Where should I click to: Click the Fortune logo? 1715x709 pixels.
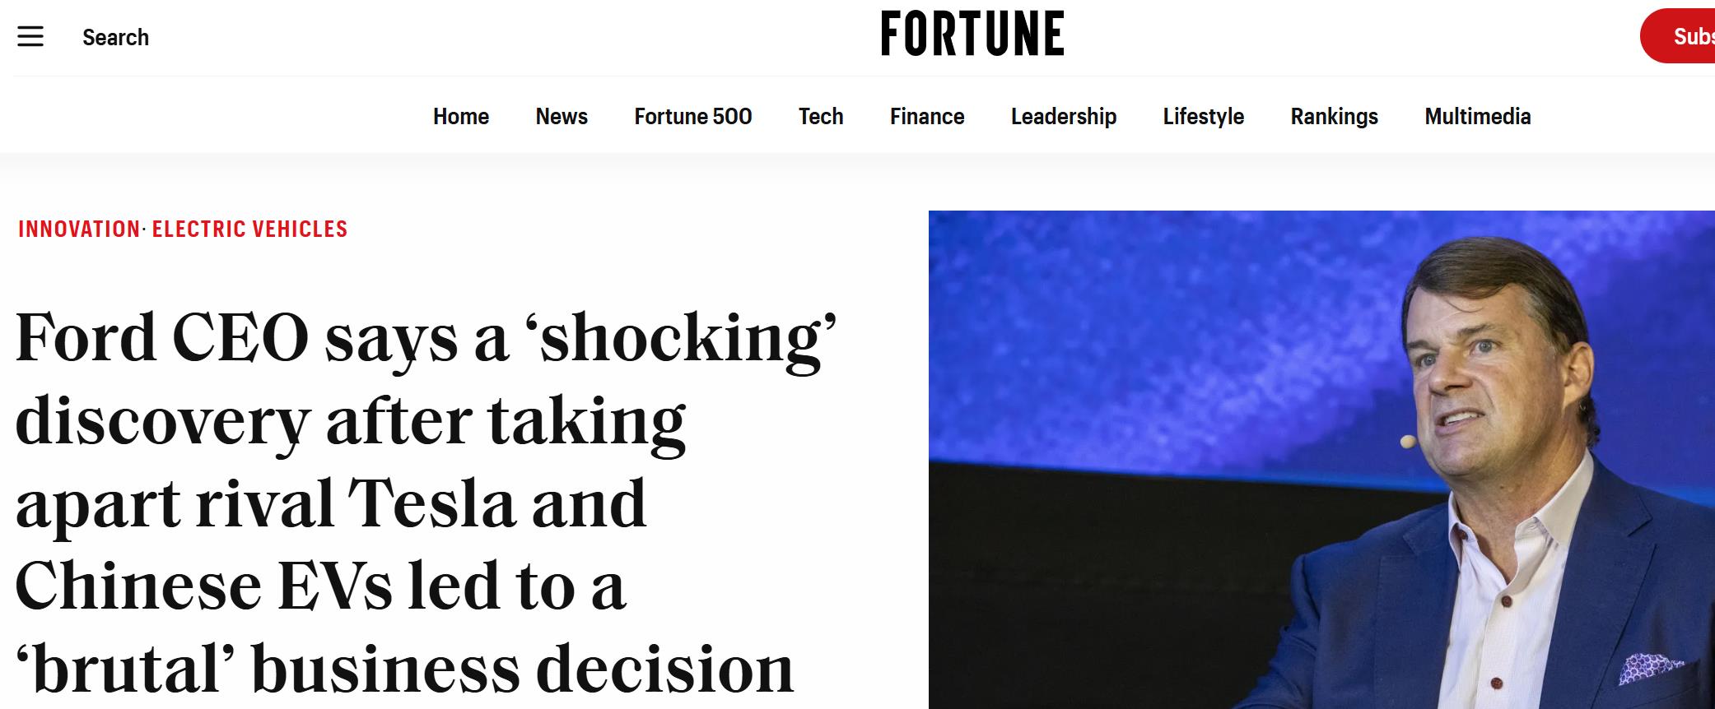(972, 34)
